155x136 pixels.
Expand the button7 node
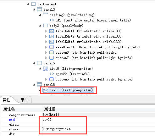[46, 58]
